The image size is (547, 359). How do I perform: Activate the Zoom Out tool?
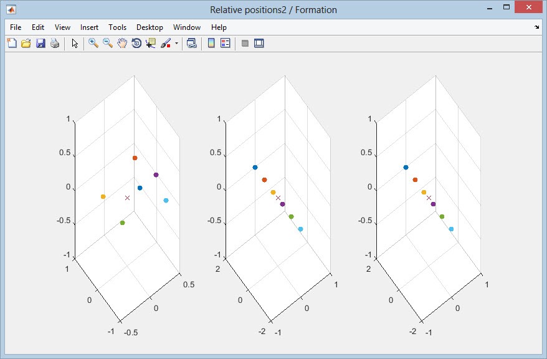pyautogui.click(x=108, y=43)
